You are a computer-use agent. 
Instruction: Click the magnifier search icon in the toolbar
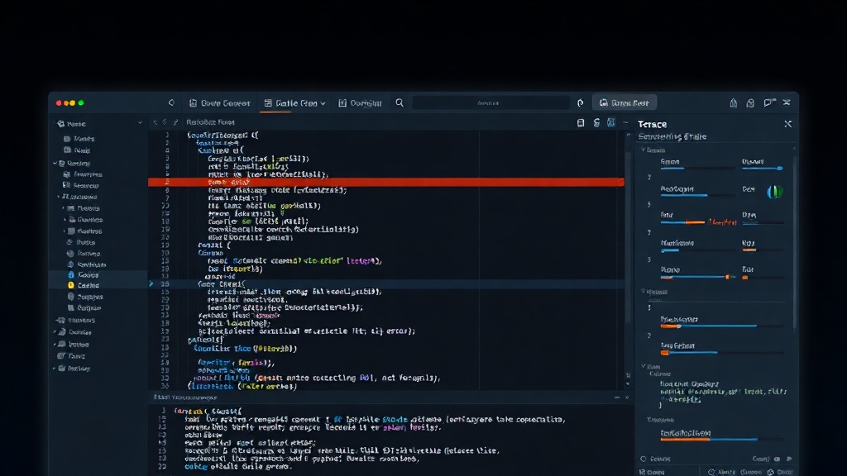pos(400,102)
